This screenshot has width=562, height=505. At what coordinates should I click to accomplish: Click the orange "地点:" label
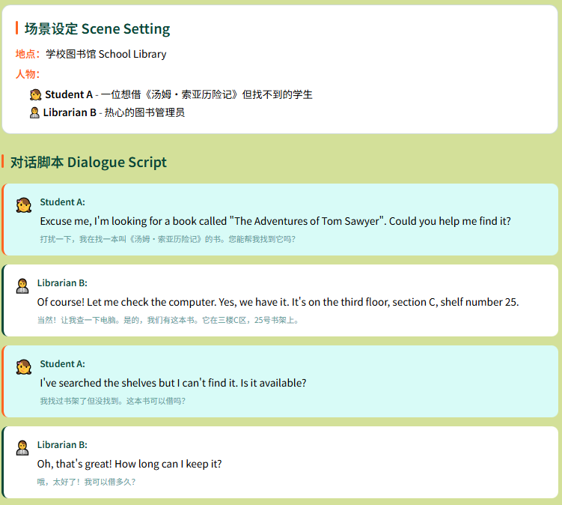pos(28,54)
